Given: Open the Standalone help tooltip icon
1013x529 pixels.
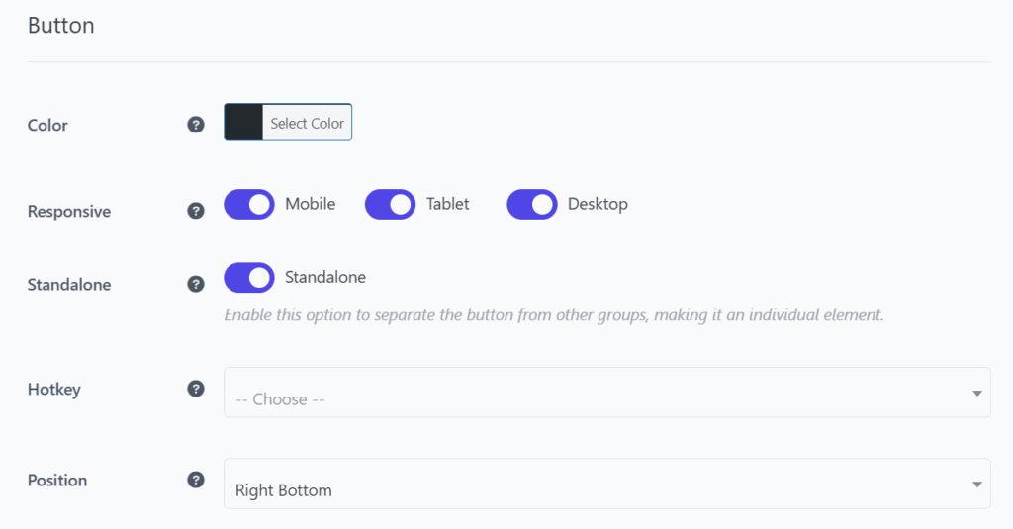Looking at the screenshot, I should [x=196, y=284].
